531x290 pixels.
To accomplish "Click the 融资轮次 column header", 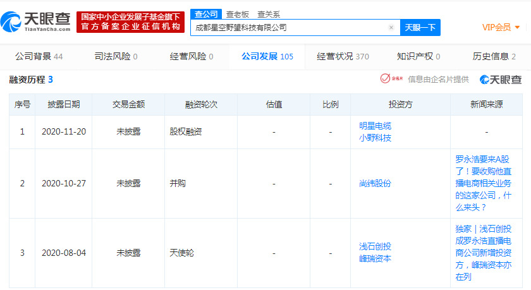I will (201, 104).
